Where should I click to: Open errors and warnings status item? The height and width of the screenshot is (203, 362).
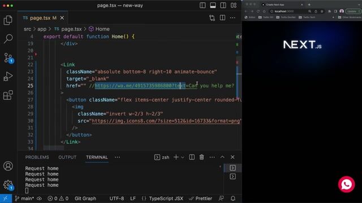tap(58, 198)
